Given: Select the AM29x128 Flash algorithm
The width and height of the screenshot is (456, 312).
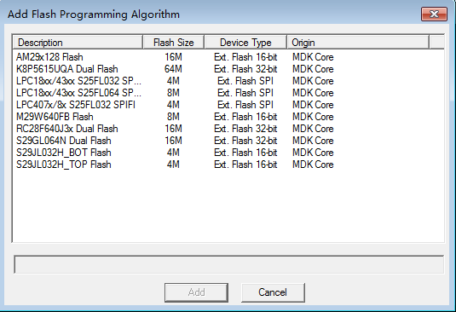Looking at the screenshot, I should pos(49,57).
